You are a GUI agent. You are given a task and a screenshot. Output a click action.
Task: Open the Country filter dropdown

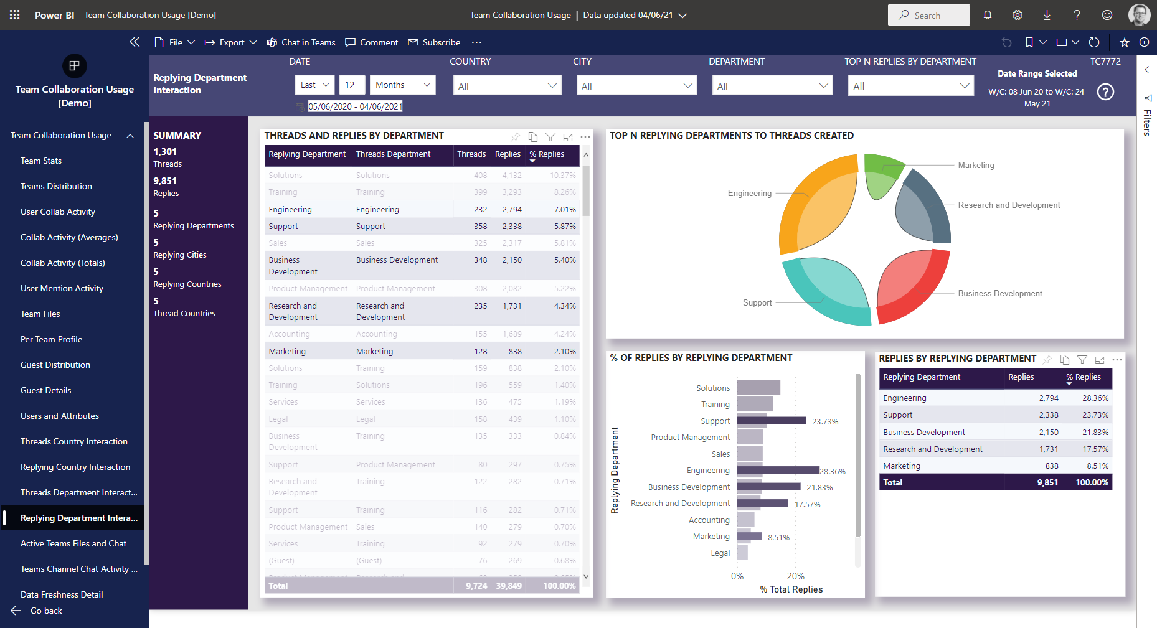pos(508,86)
